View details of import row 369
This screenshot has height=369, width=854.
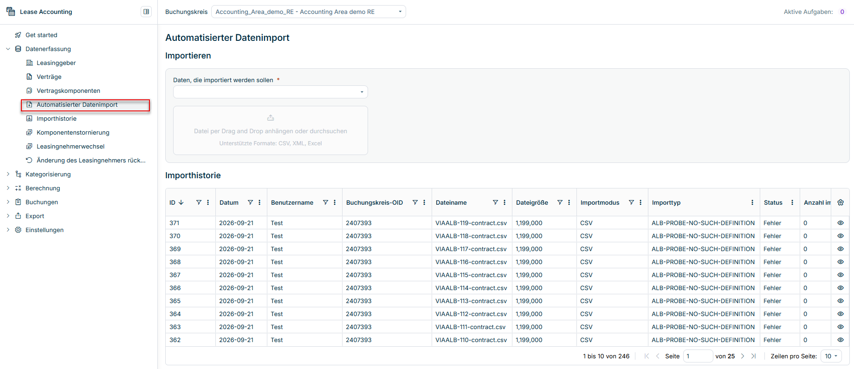click(841, 249)
